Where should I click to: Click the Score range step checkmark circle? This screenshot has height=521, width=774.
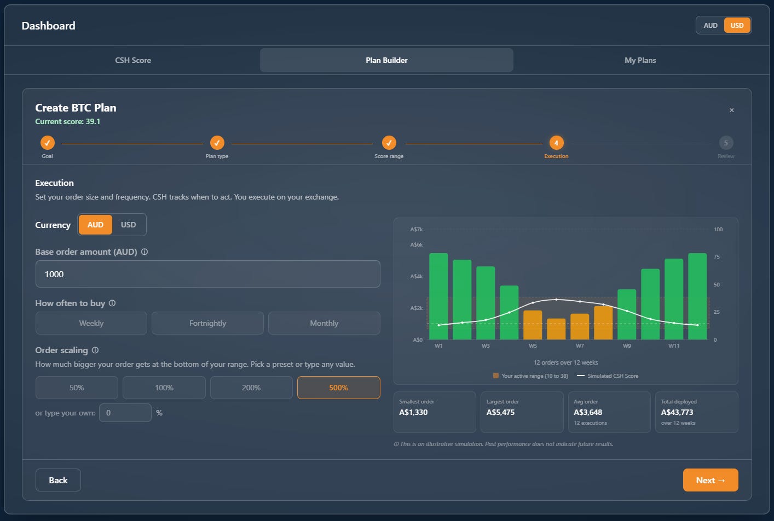(x=389, y=143)
